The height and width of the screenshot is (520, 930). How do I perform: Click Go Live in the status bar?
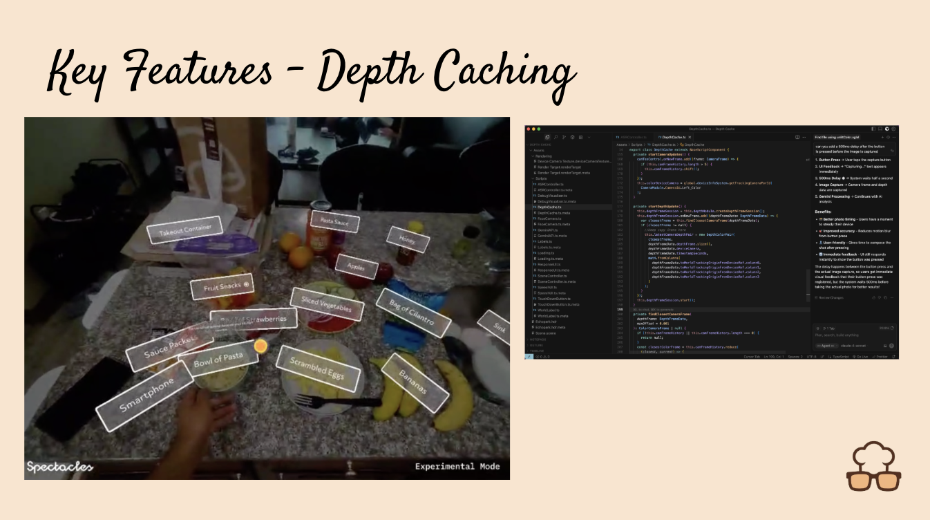[860, 357]
